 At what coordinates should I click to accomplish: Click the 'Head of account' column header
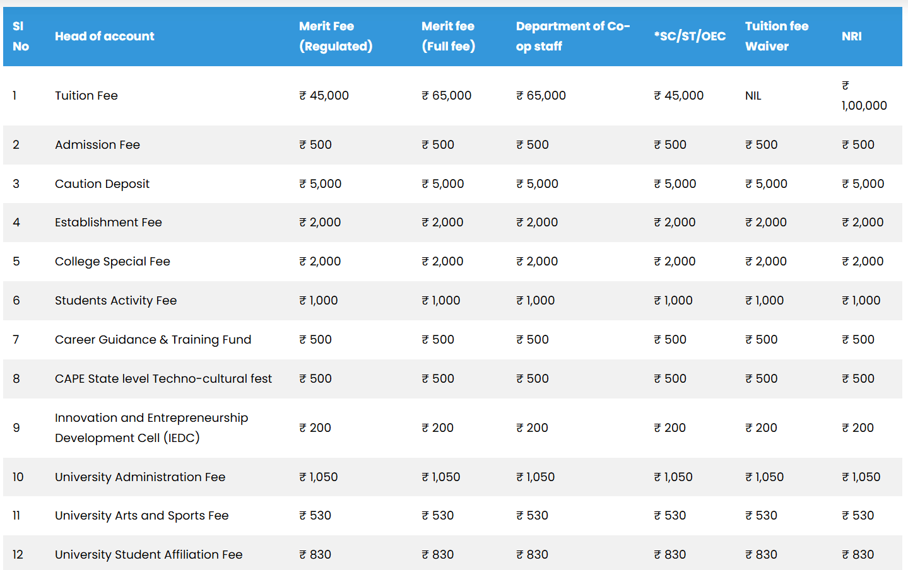pyautogui.click(x=104, y=36)
